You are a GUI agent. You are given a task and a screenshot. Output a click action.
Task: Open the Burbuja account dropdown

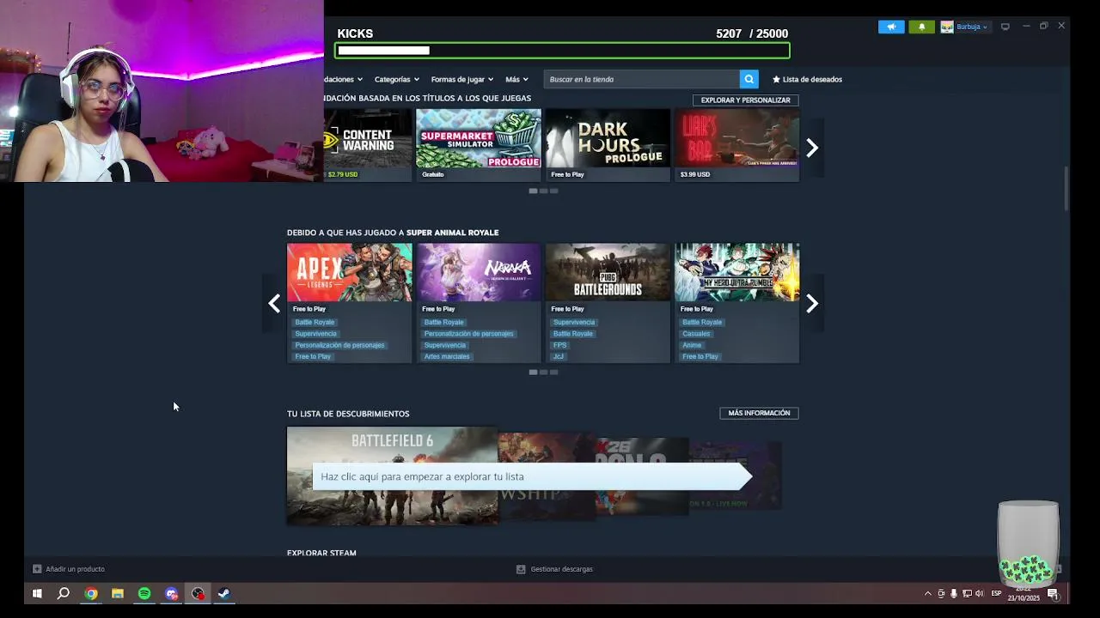point(972,27)
